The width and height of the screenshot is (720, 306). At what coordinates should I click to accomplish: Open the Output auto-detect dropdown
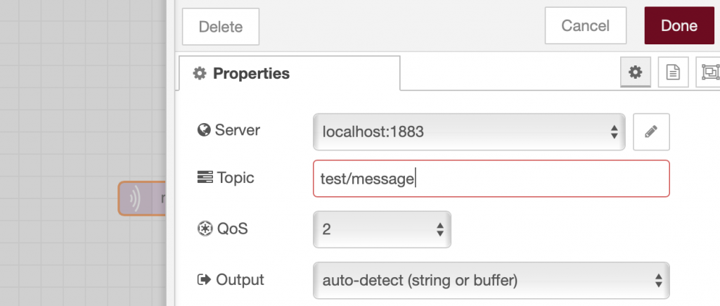point(491,280)
